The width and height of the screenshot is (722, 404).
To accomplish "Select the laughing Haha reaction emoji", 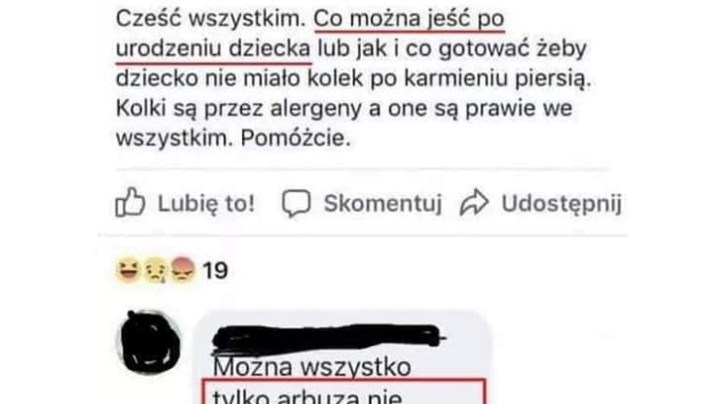I will pos(128,270).
